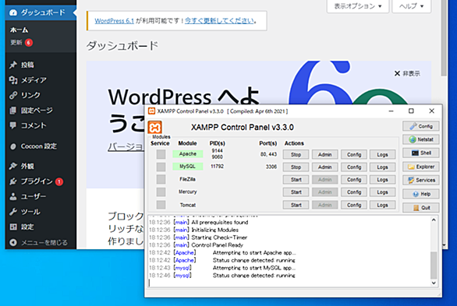Open Tomcat Config options
The width and height of the screenshot is (457, 306).
tap(354, 205)
